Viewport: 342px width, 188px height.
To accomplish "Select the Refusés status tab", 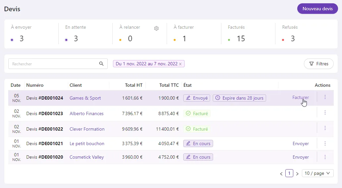I will coord(306,34).
